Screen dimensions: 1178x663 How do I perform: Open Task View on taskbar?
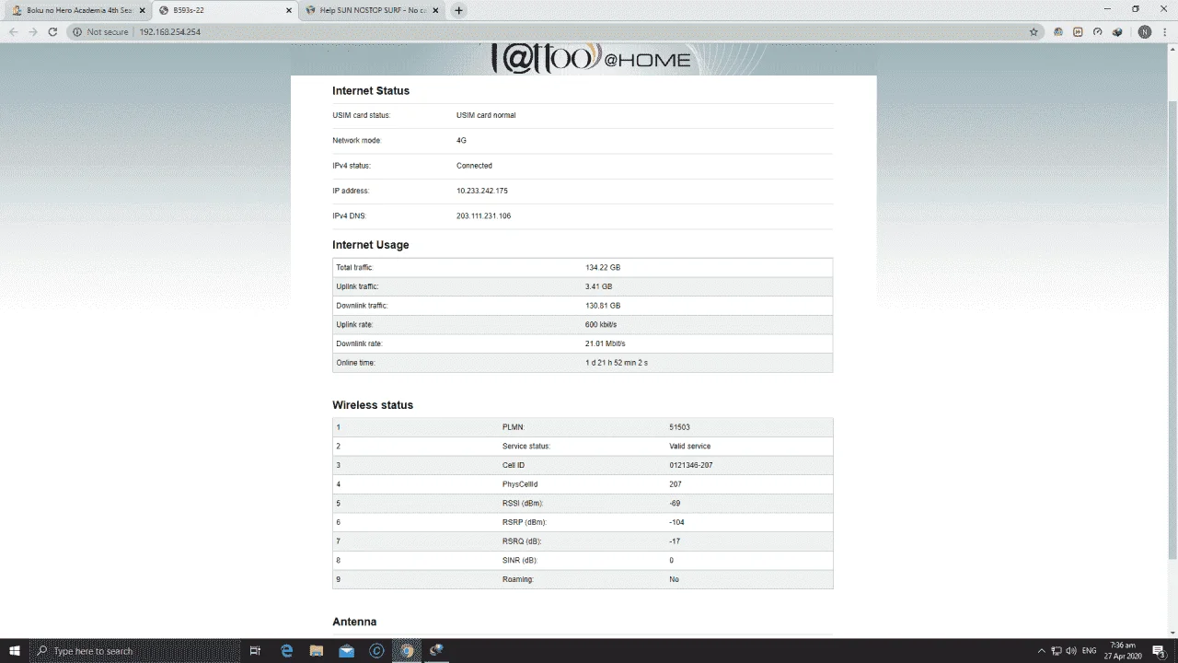click(x=256, y=651)
